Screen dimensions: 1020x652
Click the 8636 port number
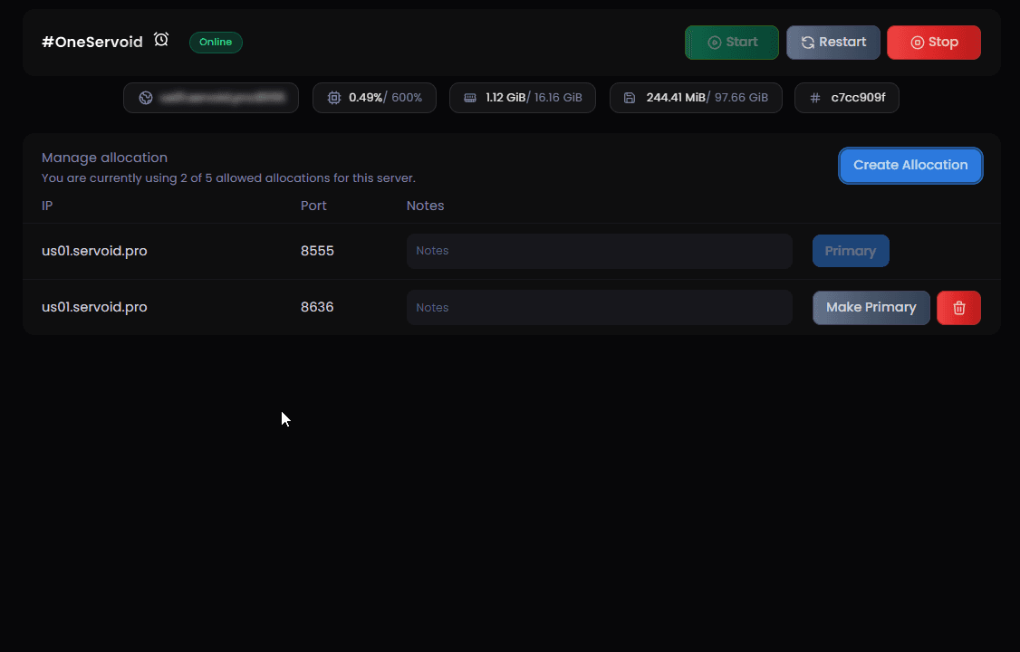[x=317, y=307]
